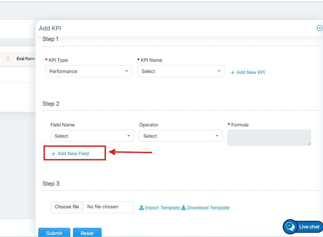Submit the KPI form
323x237 pixels.
click(x=54, y=233)
